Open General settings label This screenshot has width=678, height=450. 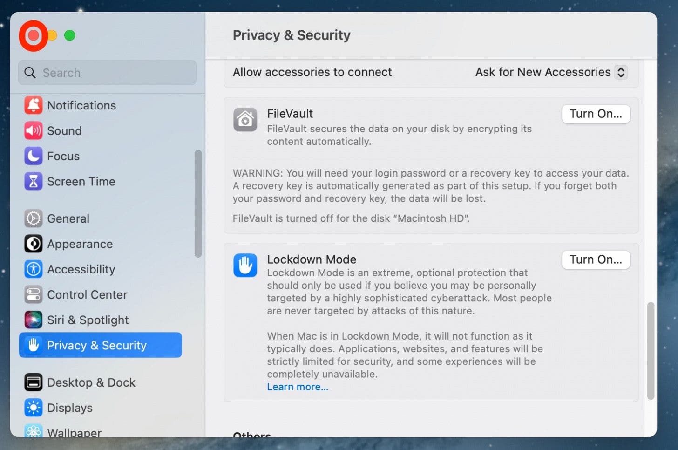pyautogui.click(x=68, y=218)
